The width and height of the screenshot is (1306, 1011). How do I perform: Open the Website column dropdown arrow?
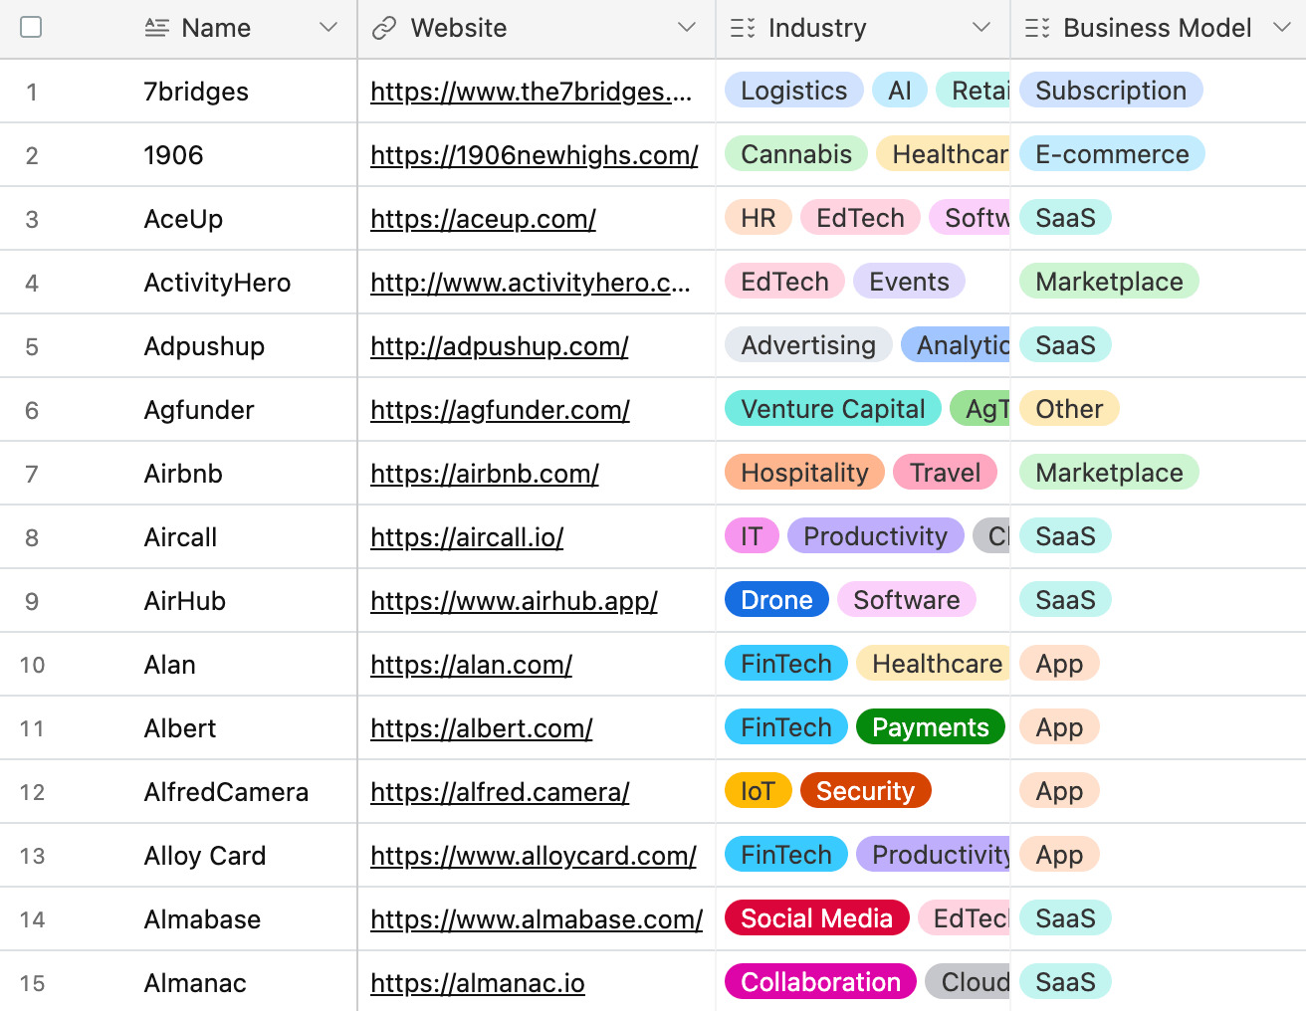coord(687,28)
